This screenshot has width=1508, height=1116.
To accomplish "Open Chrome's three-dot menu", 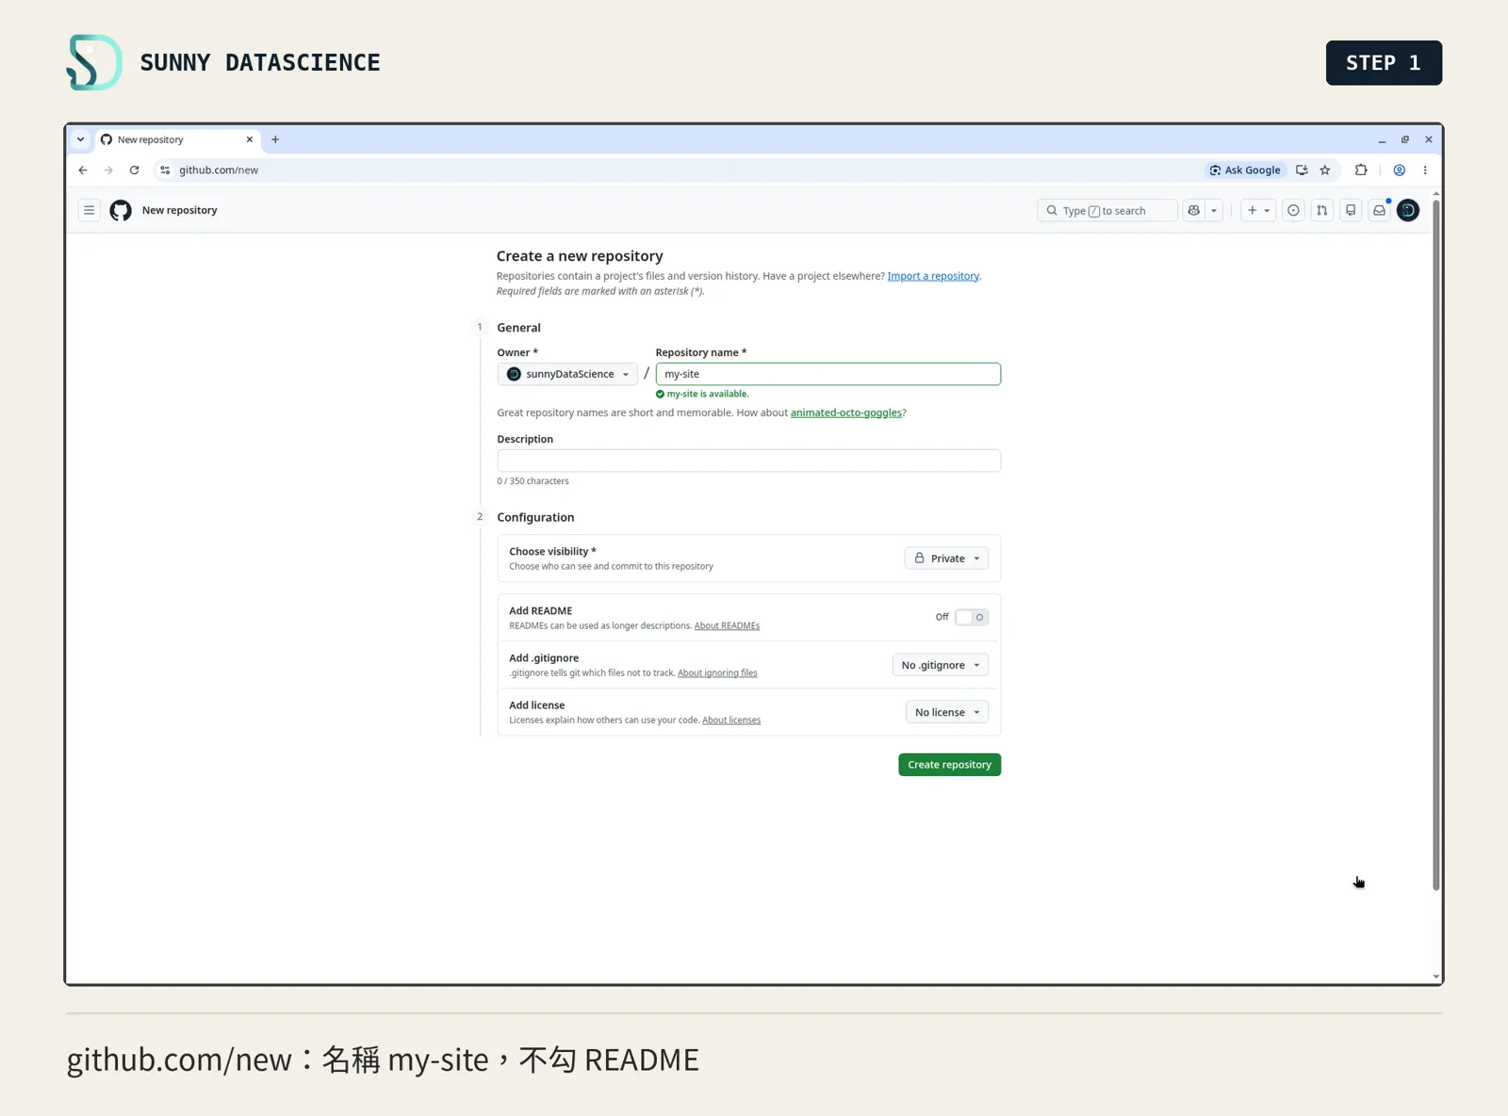I will pyautogui.click(x=1425, y=170).
